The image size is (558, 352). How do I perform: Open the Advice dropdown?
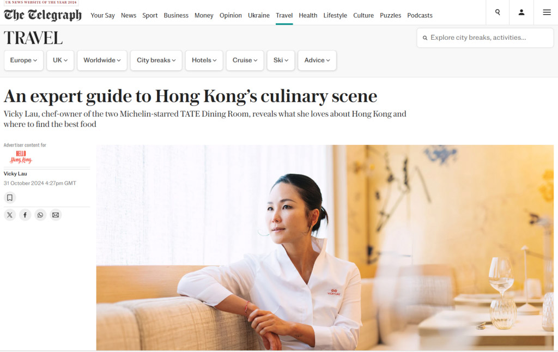click(x=317, y=60)
